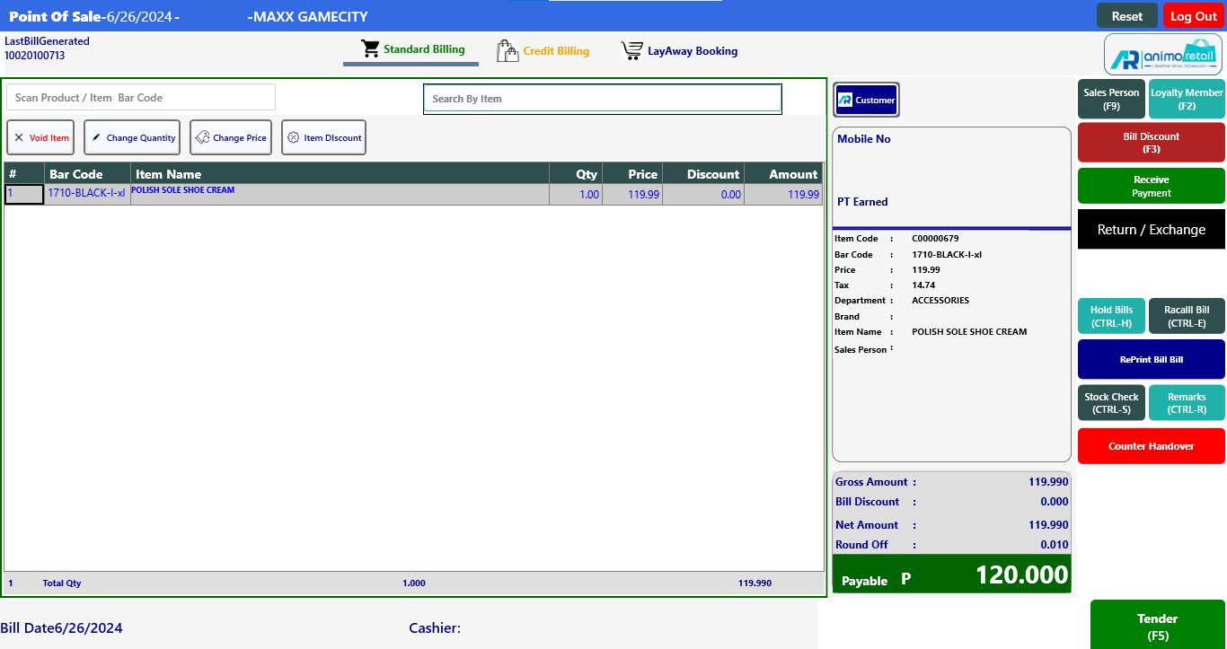Focus the Scan Product bar code field
Screen dimensions: 1227x649
coord(141,97)
